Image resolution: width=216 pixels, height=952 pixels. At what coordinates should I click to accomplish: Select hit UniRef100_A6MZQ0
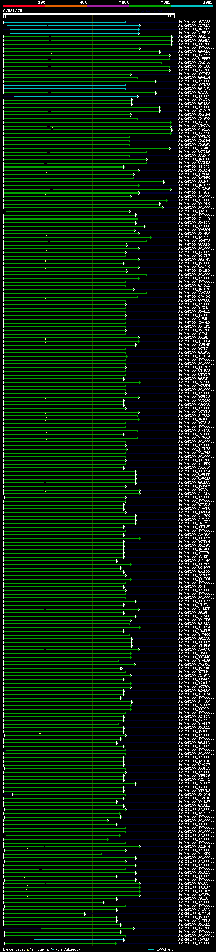tap(194, 928)
